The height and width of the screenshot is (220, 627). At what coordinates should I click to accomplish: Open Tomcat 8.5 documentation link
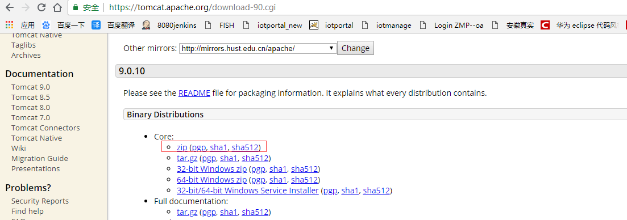point(30,98)
